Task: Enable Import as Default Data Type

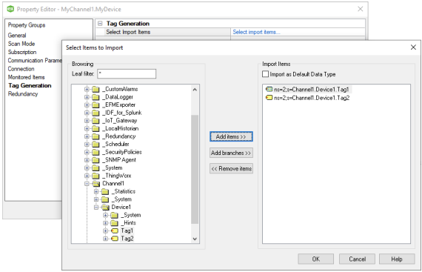Action: click(265, 74)
